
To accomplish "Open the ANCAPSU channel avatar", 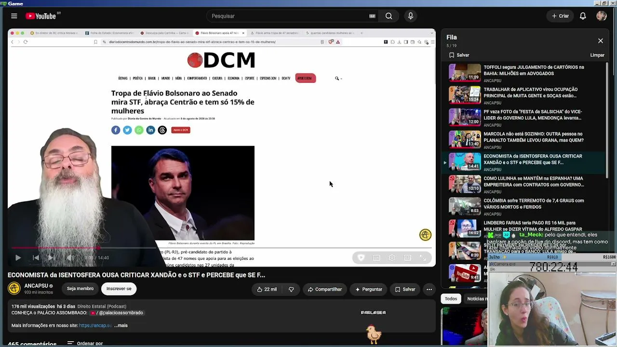I will (x=14, y=288).
